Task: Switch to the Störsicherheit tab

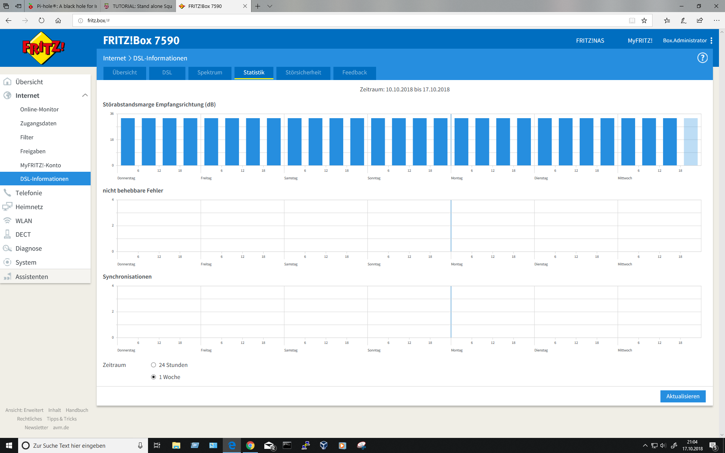Action: pyautogui.click(x=303, y=72)
